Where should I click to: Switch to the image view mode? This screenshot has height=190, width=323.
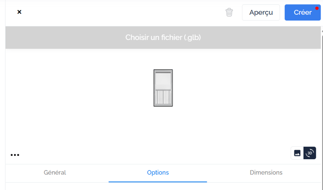pos(297,153)
